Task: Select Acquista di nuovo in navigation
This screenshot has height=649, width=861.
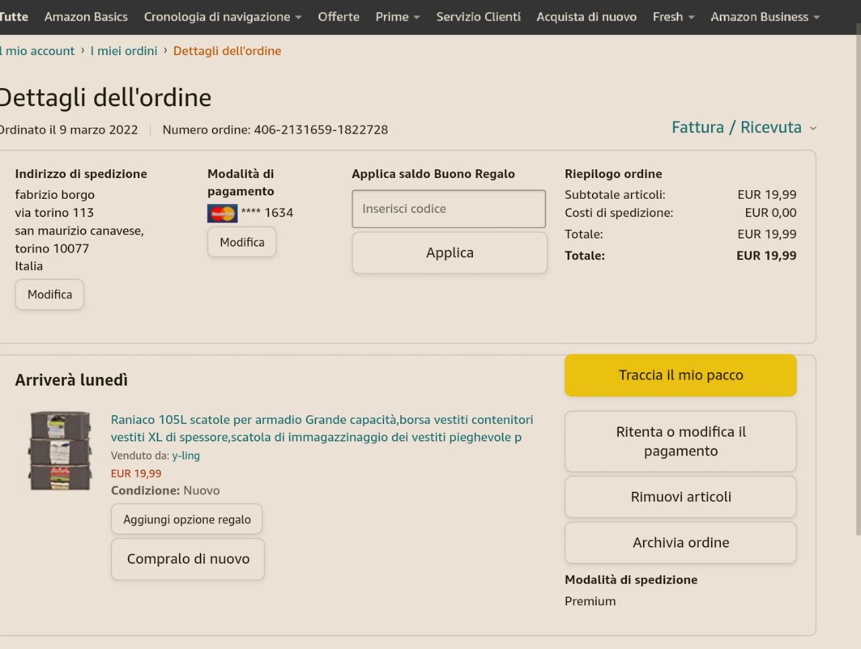Action: [x=586, y=17]
